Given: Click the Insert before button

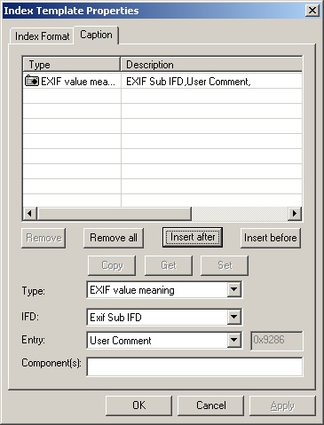Looking at the screenshot, I should tap(271, 238).
